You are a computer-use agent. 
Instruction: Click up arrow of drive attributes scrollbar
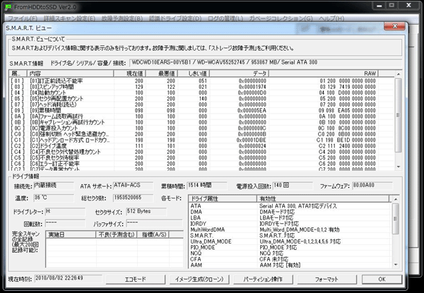[396, 199]
